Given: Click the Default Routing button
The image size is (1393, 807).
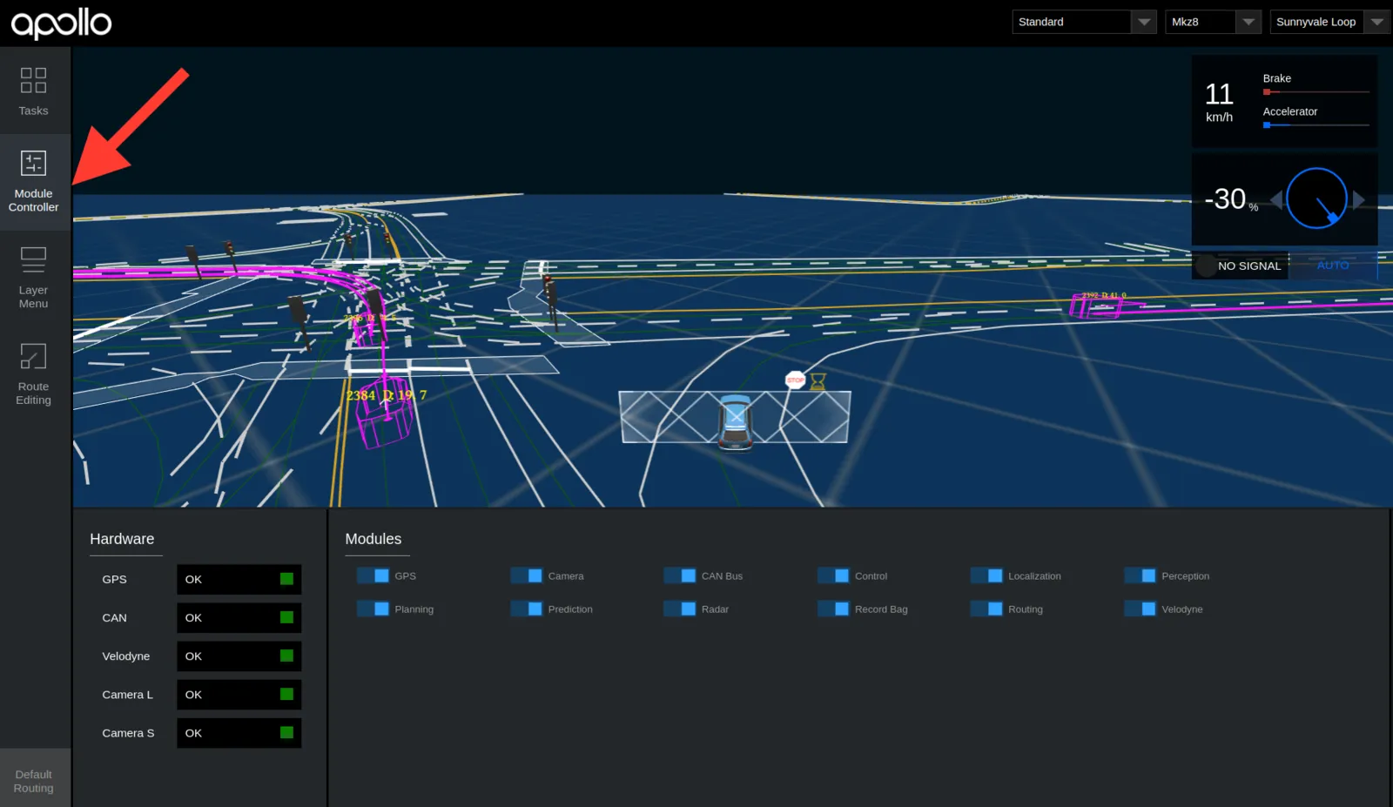Looking at the screenshot, I should click(x=35, y=781).
